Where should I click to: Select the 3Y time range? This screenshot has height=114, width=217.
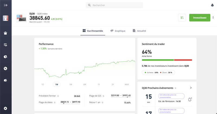(113, 84)
